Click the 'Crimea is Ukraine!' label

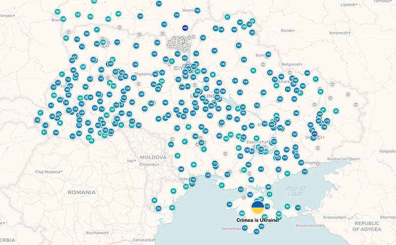pos(258,220)
